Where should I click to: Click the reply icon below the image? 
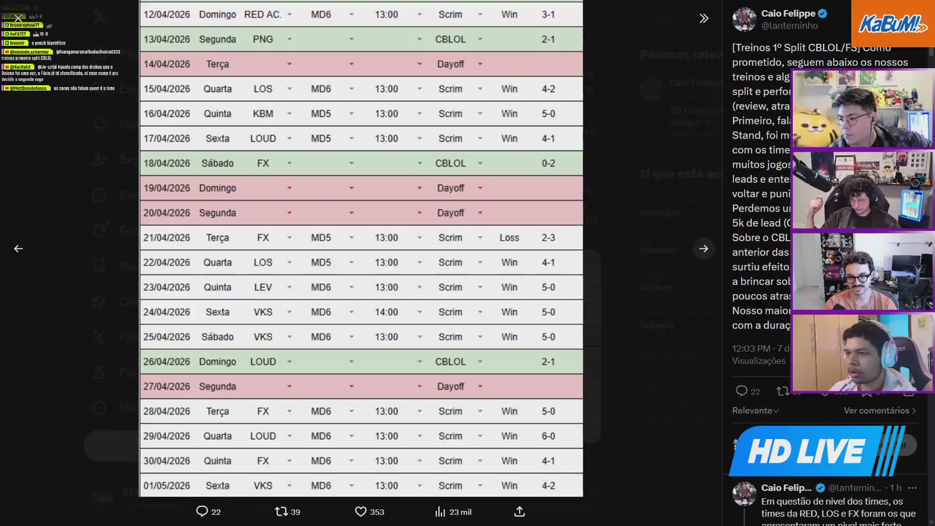pos(202,512)
